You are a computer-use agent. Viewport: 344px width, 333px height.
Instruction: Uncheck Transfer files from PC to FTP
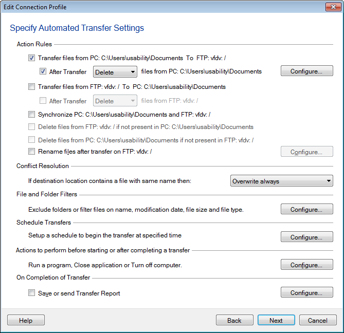tap(32, 59)
